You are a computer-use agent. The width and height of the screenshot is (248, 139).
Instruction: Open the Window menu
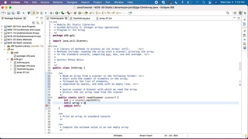pos(119,2)
